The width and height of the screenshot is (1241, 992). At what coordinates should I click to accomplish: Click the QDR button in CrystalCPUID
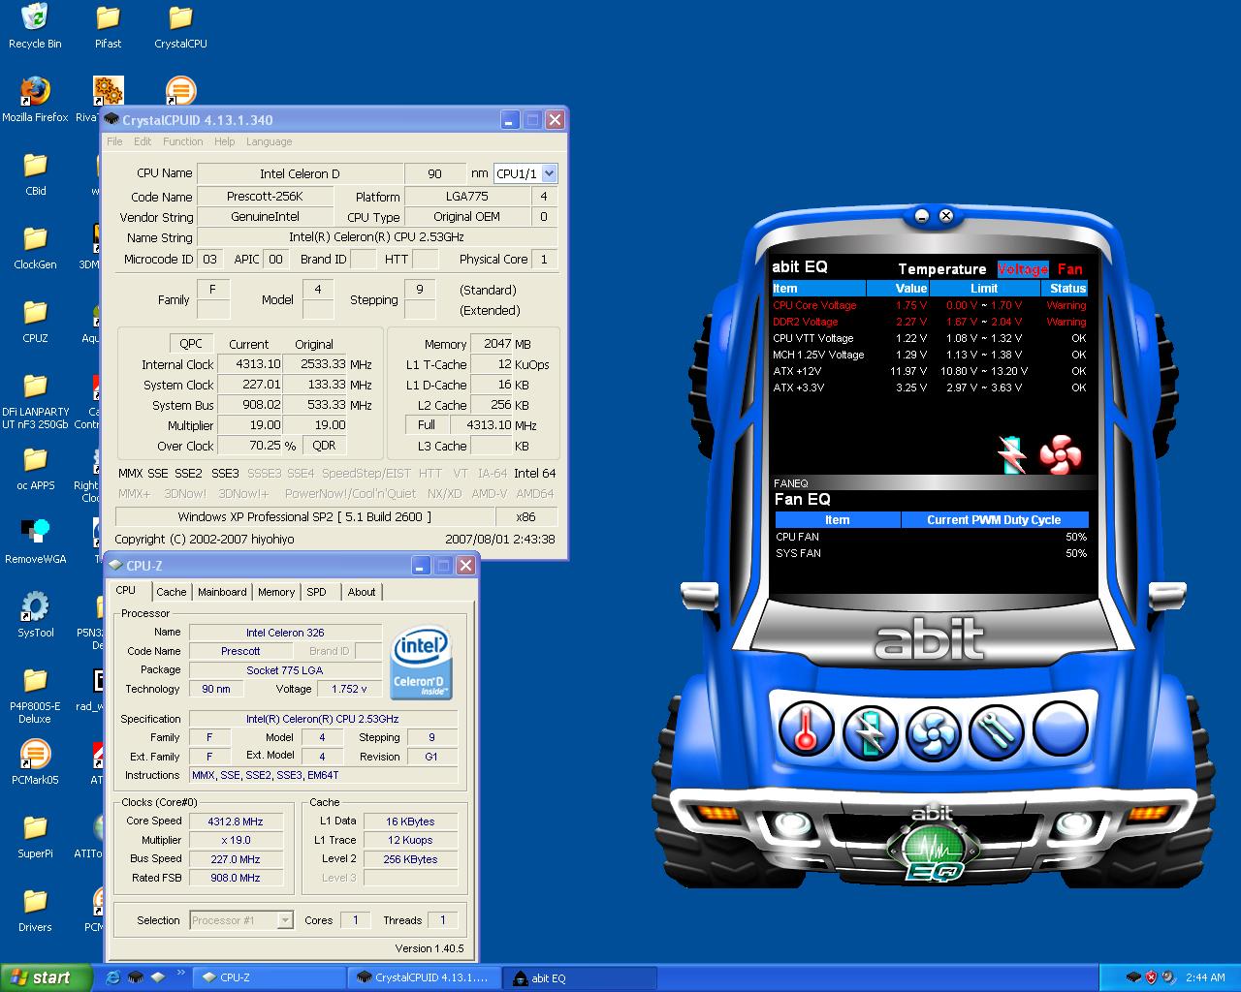point(325,446)
